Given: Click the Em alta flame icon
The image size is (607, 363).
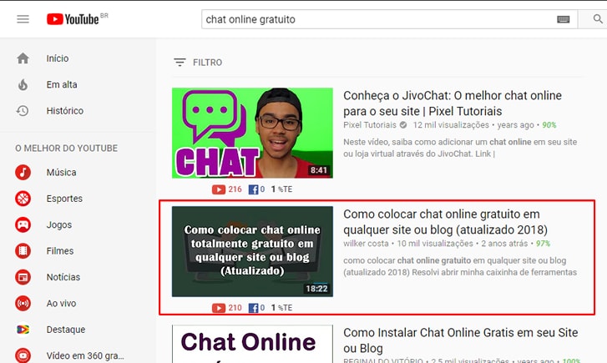Looking at the screenshot, I should (x=23, y=84).
